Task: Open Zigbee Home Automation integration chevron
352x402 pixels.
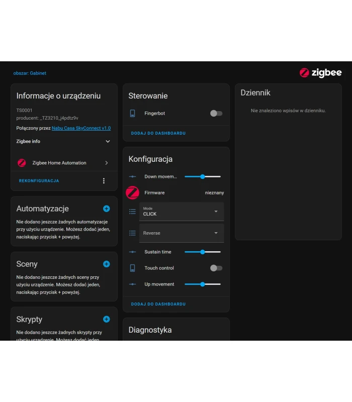Action: [x=107, y=163]
